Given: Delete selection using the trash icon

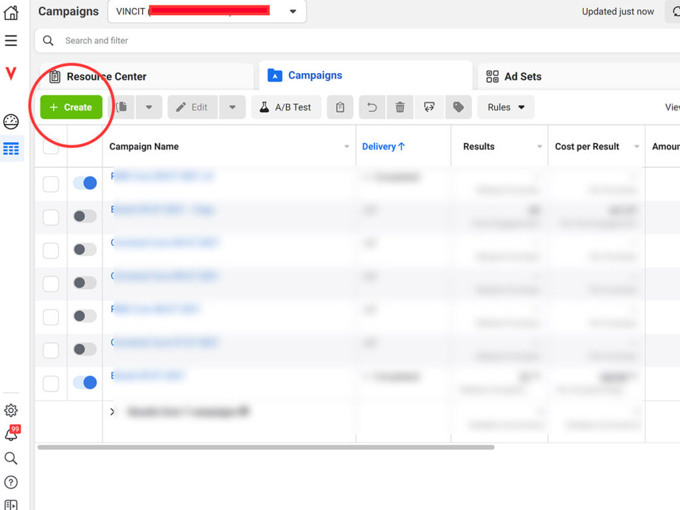Looking at the screenshot, I should click(400, 106).
